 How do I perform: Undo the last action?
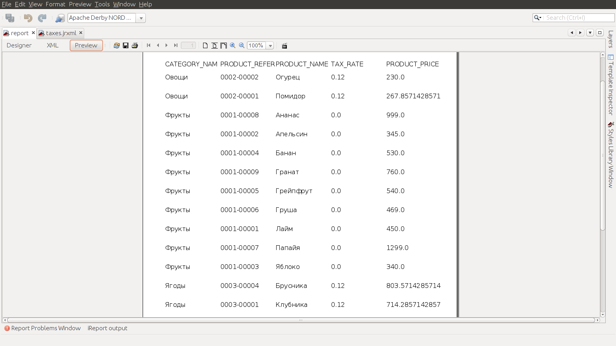coord(28,18)
